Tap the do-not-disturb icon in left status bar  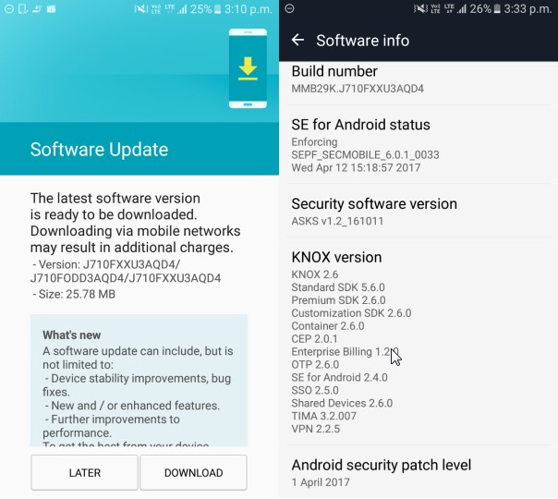click(9, 9)
